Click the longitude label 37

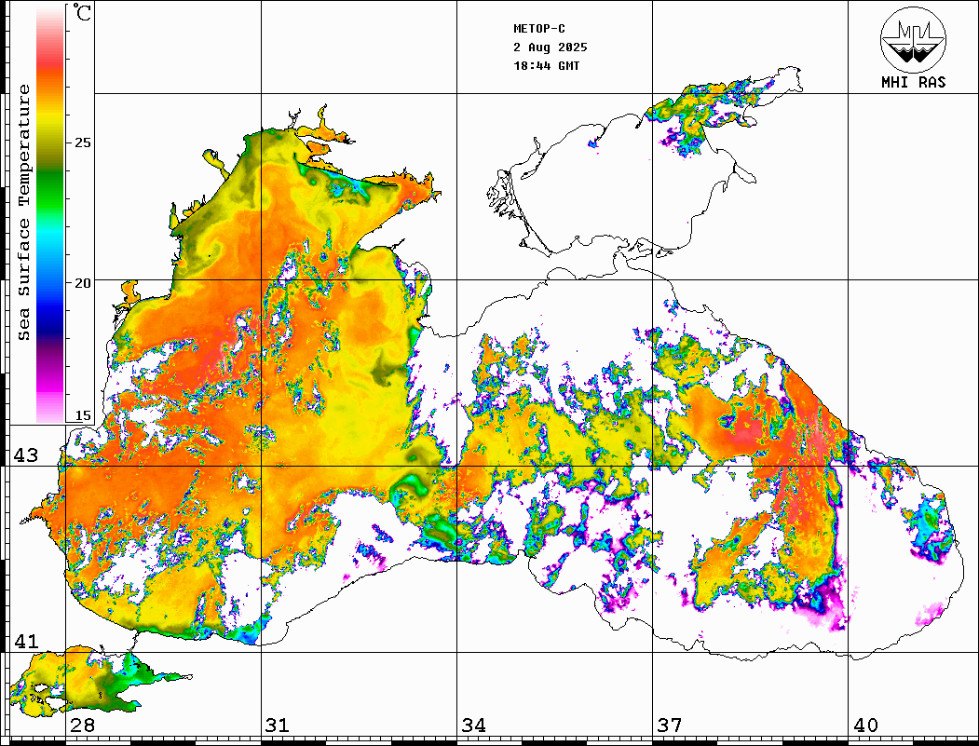(x=670, y=725)
